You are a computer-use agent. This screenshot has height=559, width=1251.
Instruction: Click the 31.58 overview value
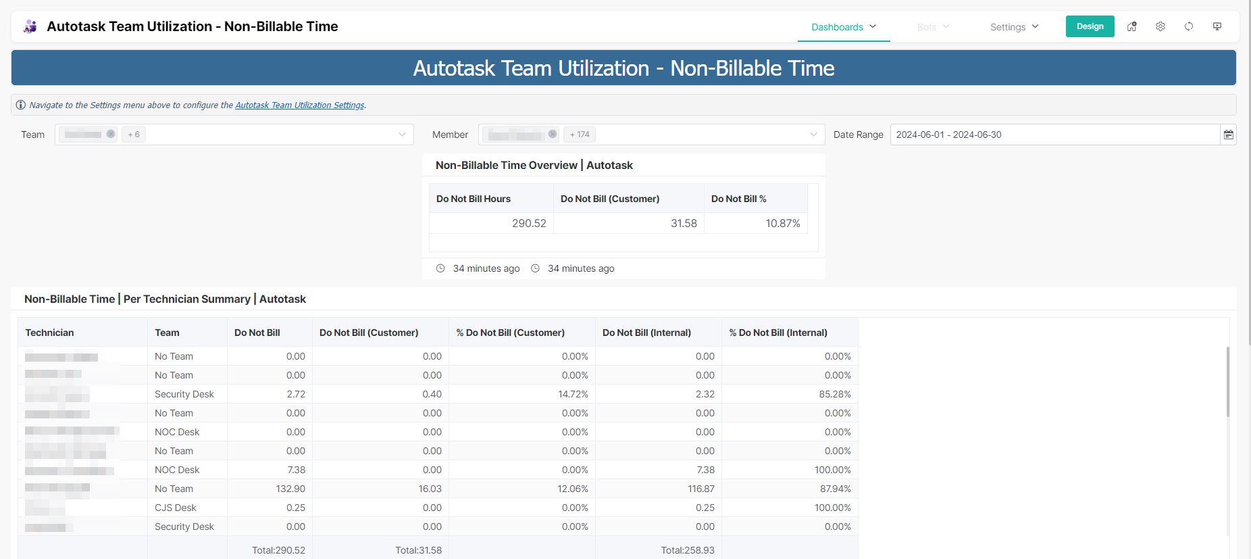point(684,223)
